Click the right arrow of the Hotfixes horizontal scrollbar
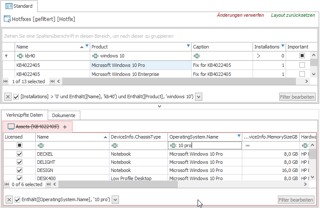 point(307,81)
